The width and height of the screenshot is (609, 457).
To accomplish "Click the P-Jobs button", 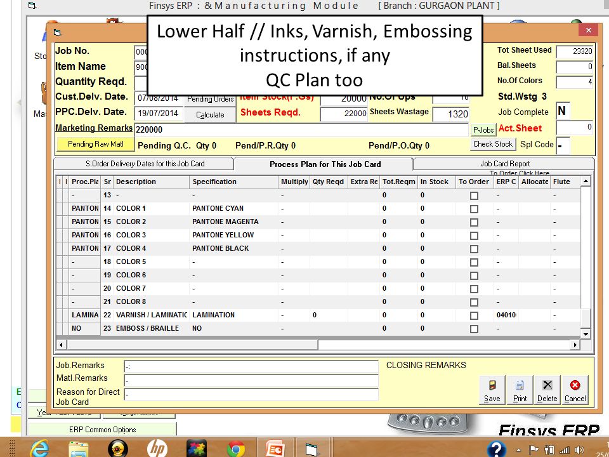I will 483,129.
